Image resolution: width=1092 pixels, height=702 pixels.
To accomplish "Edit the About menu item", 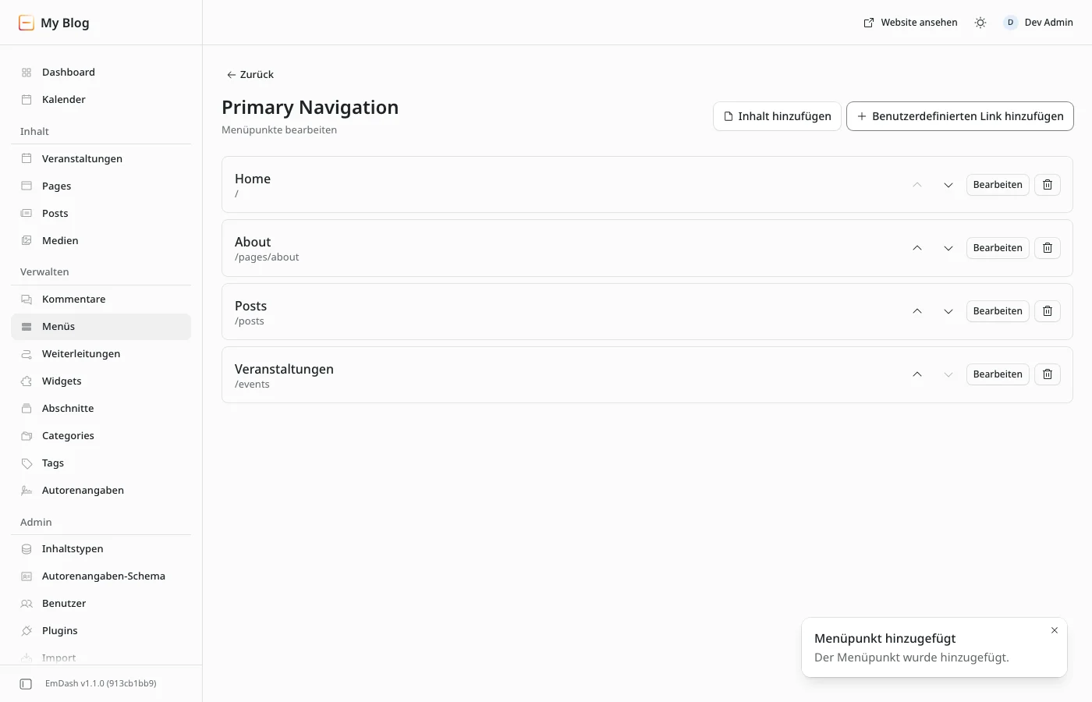I will click(998, 248).
